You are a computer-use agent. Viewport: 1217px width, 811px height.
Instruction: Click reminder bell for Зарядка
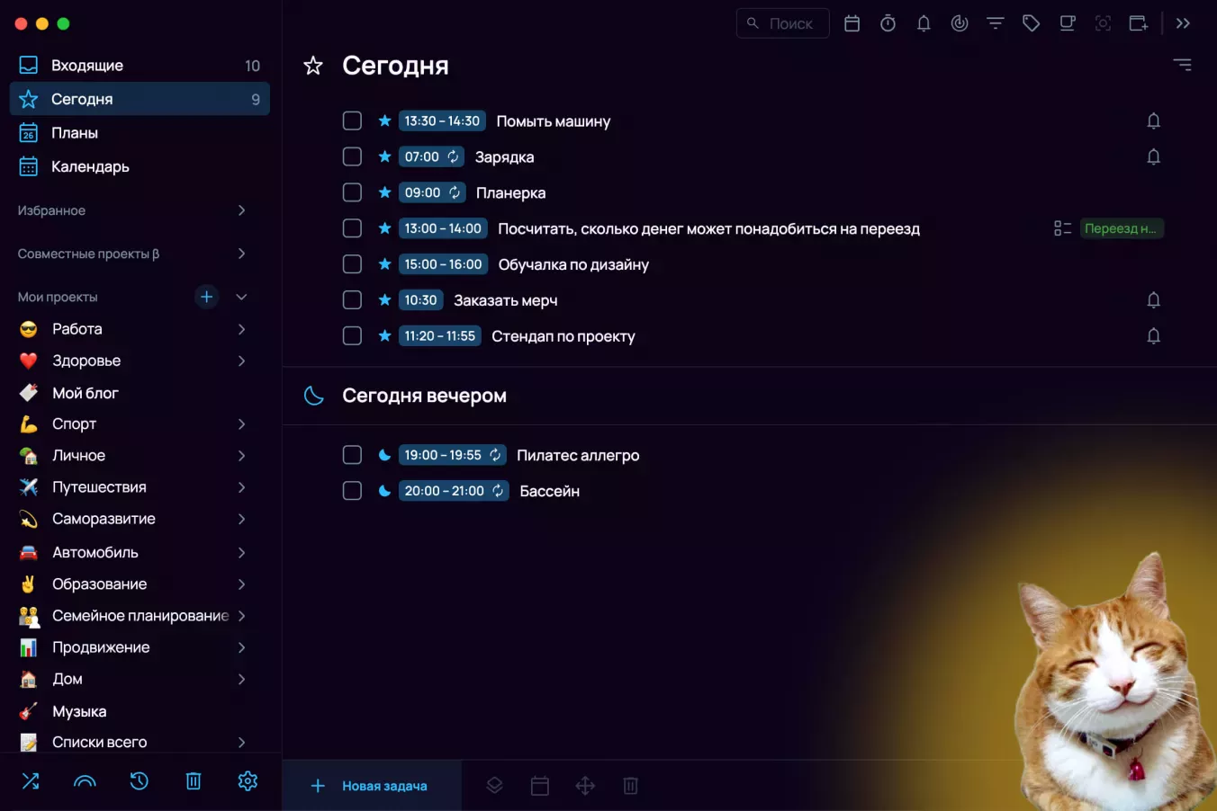[x=1153, y=156]
